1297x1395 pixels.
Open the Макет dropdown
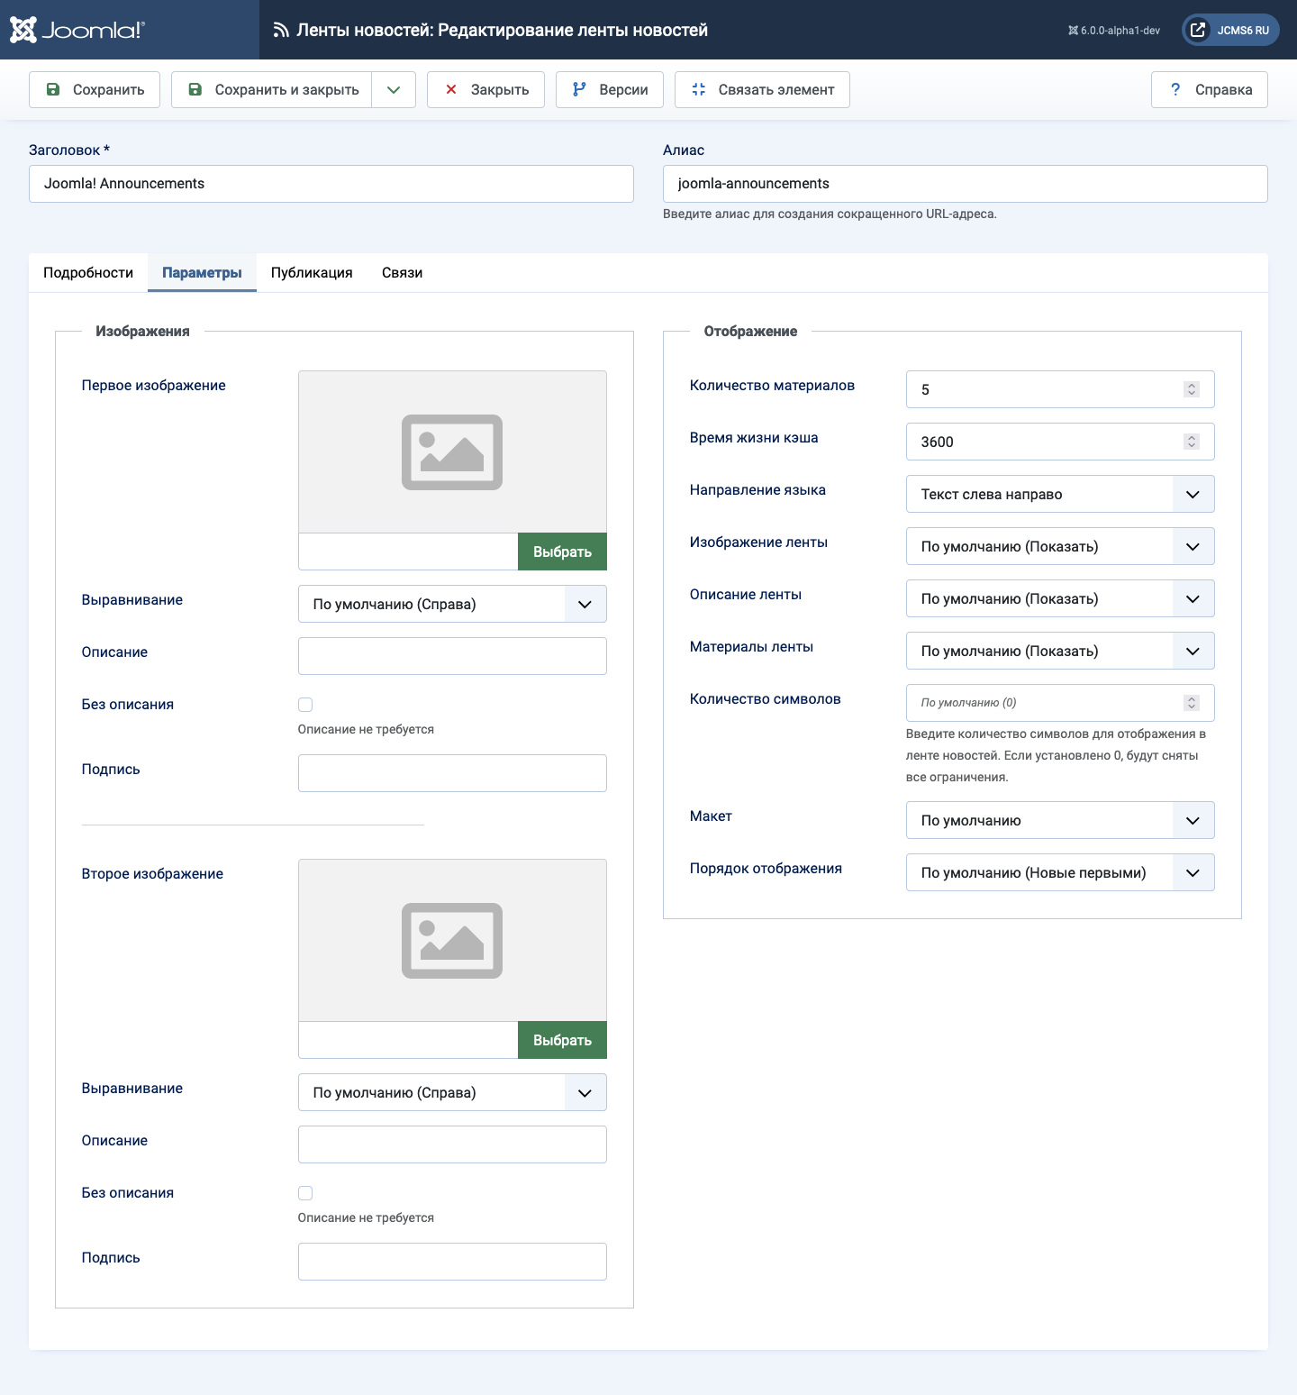coord(1060,820)
